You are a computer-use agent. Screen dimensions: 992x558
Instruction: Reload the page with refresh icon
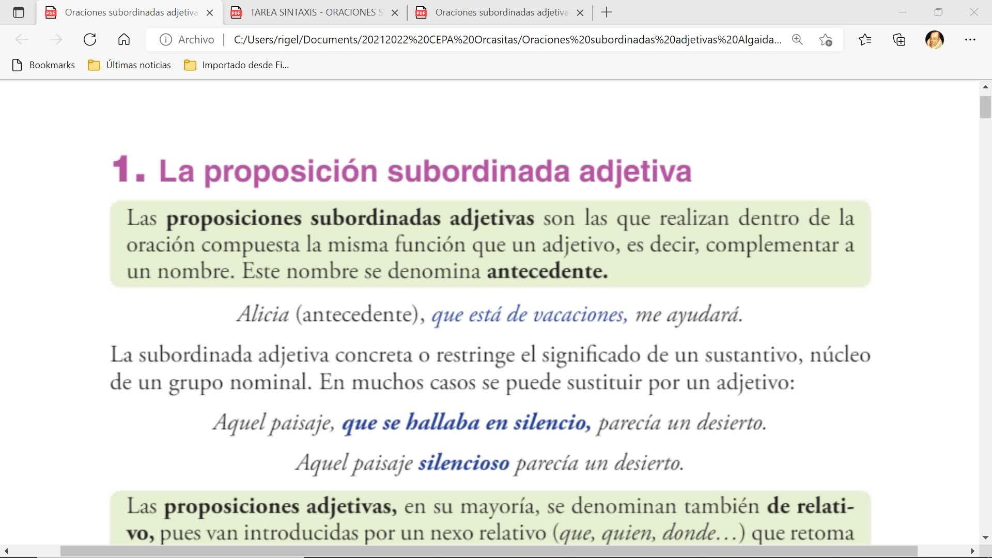coord(90,40)
